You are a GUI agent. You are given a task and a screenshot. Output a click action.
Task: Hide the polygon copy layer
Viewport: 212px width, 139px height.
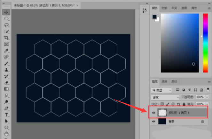[153, 113]
